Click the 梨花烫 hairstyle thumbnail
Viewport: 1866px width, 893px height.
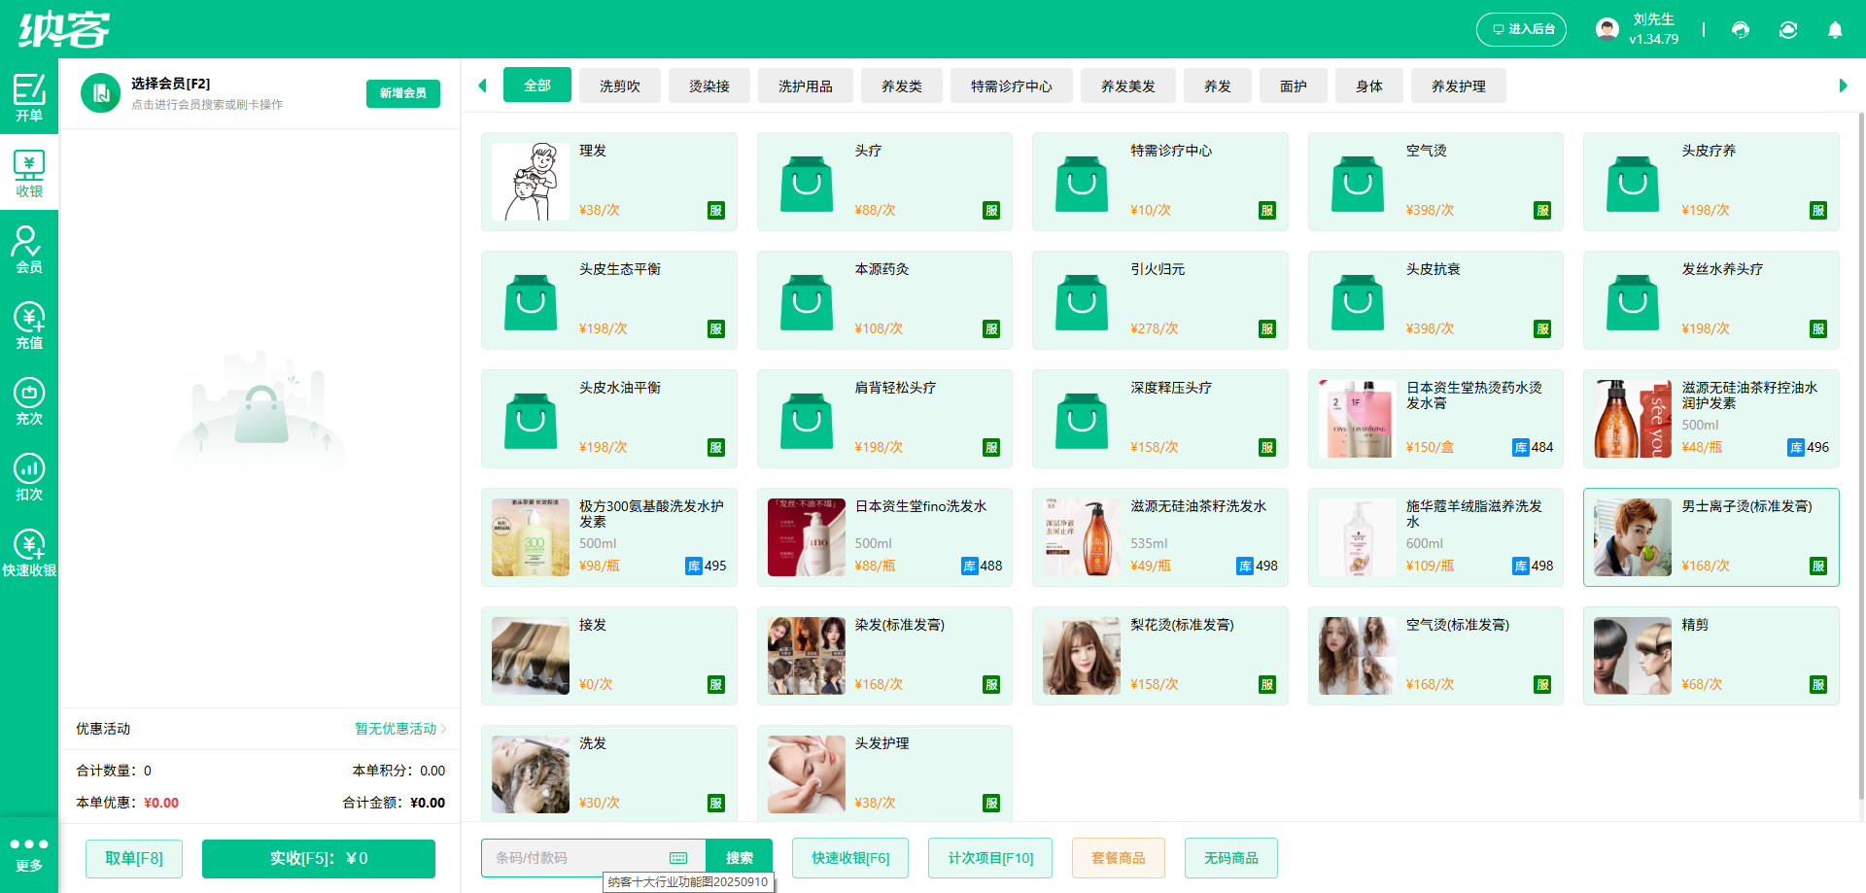(1082, 656)
